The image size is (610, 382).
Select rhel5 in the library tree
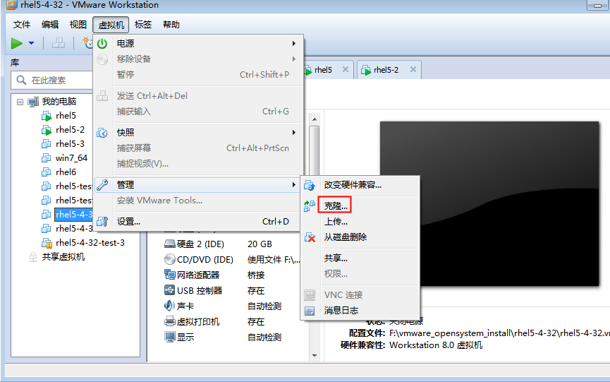tap(66, 116)
